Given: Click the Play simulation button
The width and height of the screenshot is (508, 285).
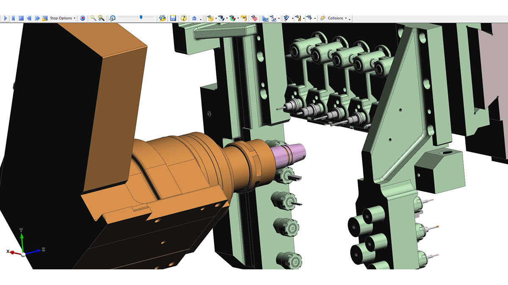Looking at the screenshot, I should pos(6,18).
